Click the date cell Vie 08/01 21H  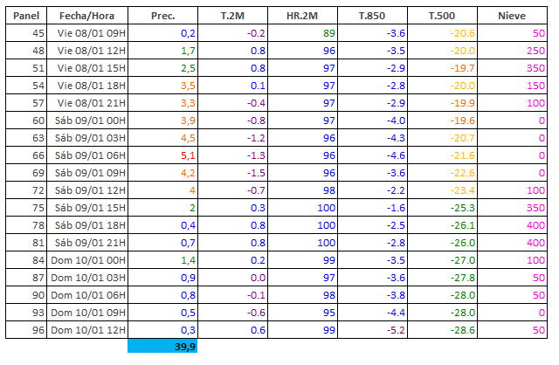tap(87, 103)
